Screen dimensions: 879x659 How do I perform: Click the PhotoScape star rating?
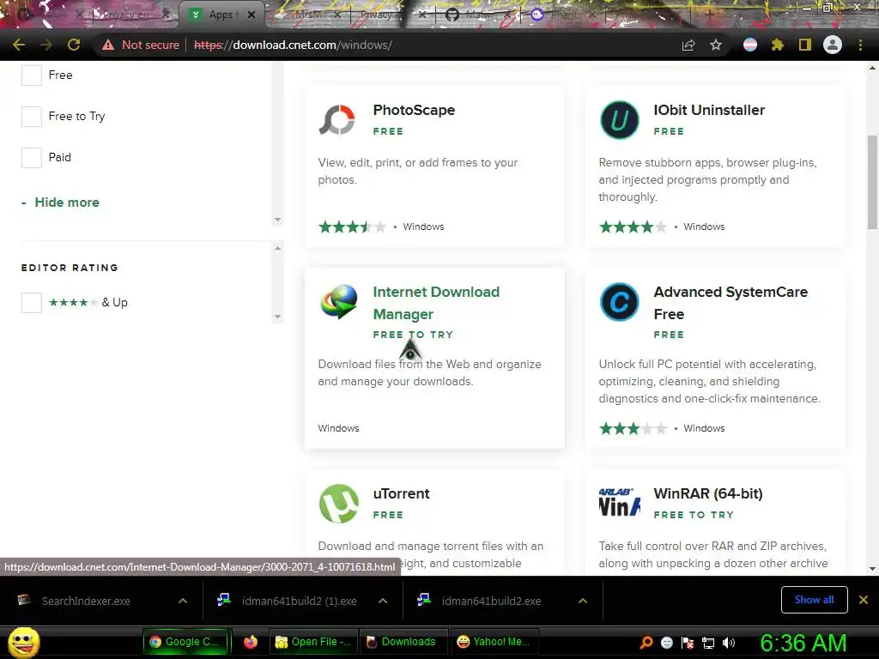click(352, 227)
